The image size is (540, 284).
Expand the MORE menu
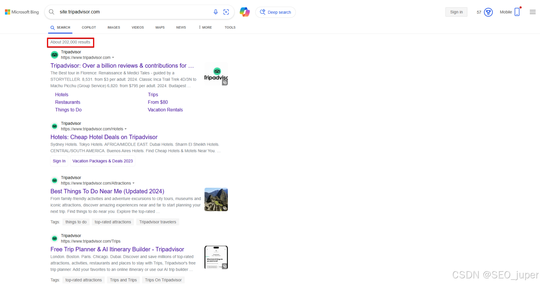click(x=205, y=27)
